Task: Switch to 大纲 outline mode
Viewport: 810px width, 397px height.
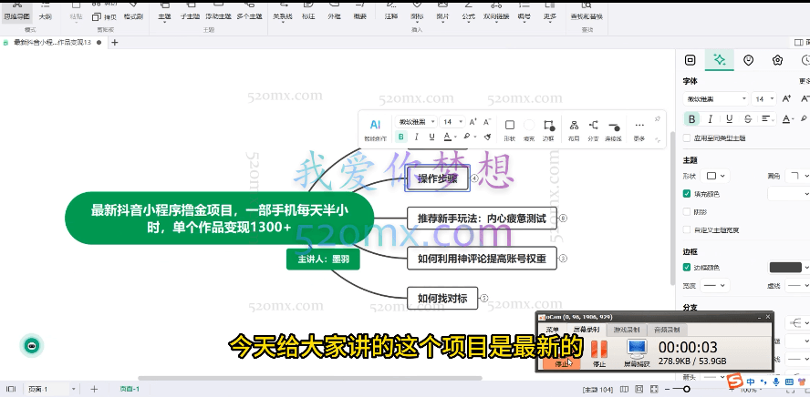Action: (x=45, y=11)
